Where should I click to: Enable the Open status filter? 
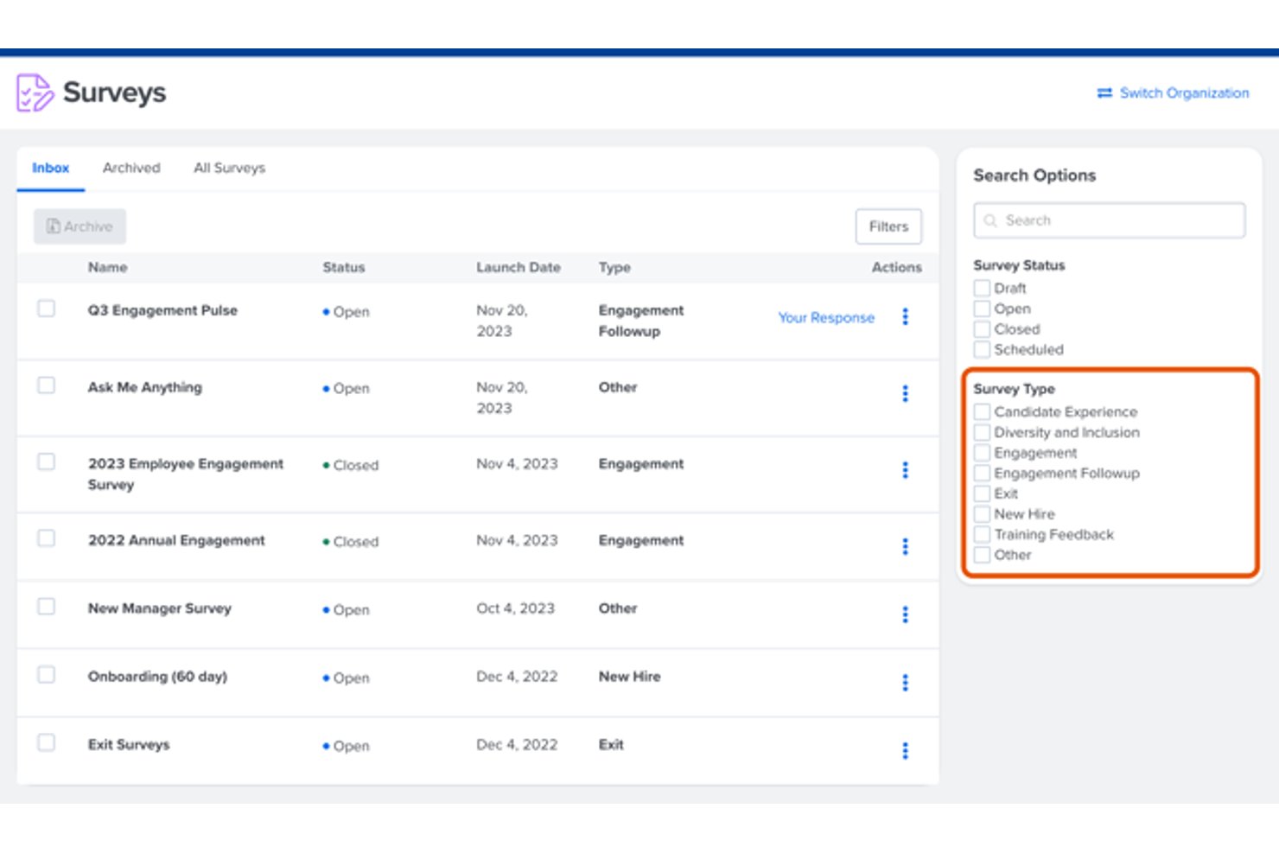pyautogui.click(x=982, y=309)
